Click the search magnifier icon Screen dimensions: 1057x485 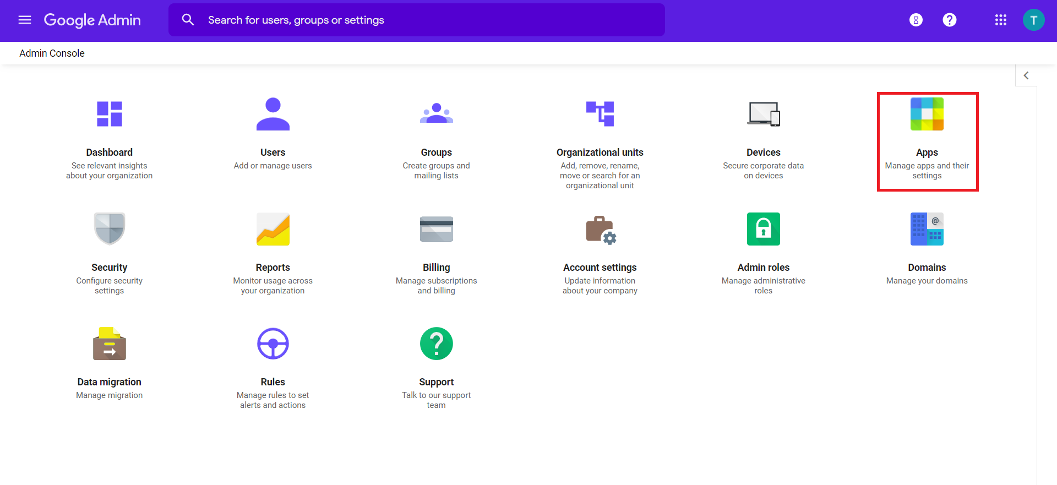pos(188,20)
